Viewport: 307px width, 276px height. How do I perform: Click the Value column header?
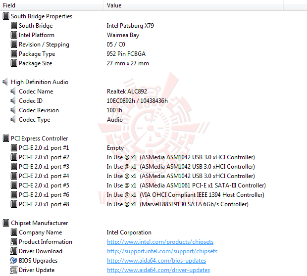[x=194, y=5]
